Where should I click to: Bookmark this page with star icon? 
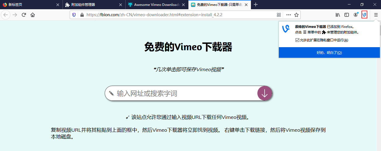(296, 15)
